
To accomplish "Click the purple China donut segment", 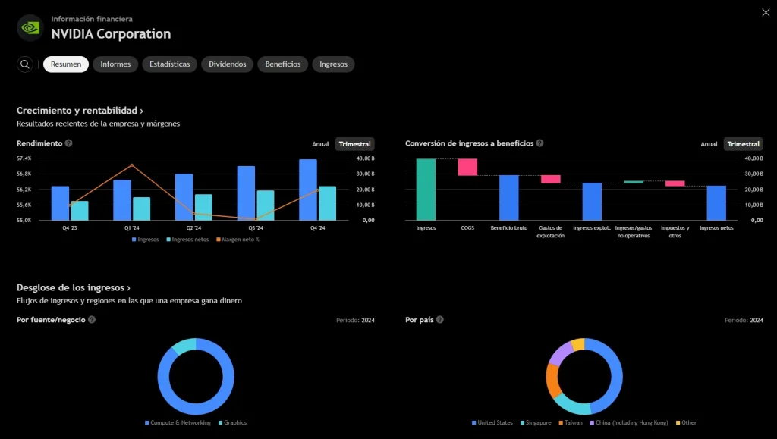I will (x=561, y=353).
